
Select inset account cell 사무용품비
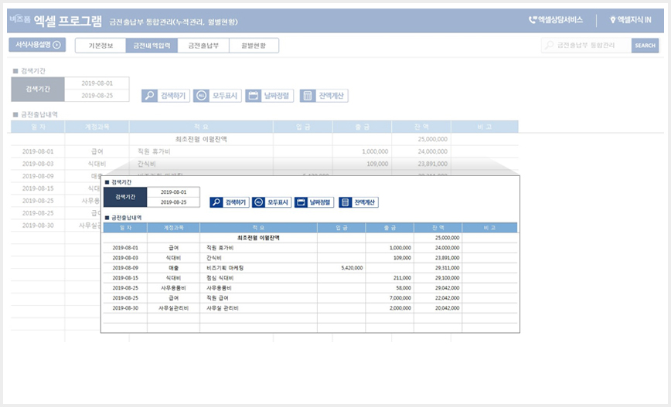pyautogui.click(x=173, y=288)
